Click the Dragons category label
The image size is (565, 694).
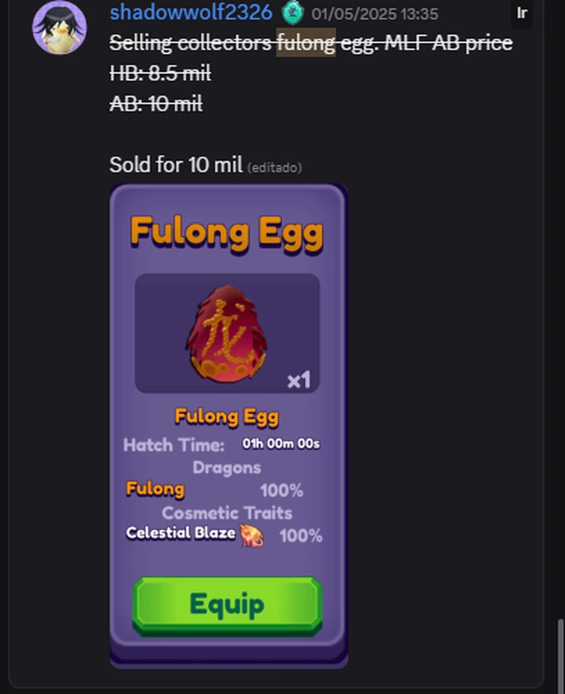(227, 467)
